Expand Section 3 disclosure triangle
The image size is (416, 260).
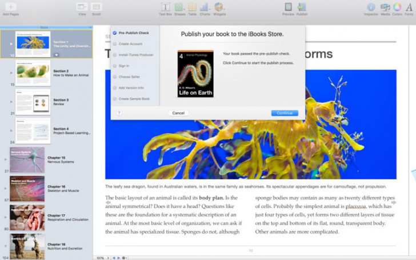tap(11, 102)
